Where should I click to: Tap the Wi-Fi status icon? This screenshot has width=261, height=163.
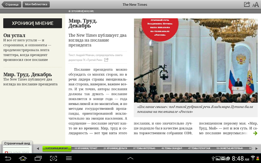pos(253,158)
